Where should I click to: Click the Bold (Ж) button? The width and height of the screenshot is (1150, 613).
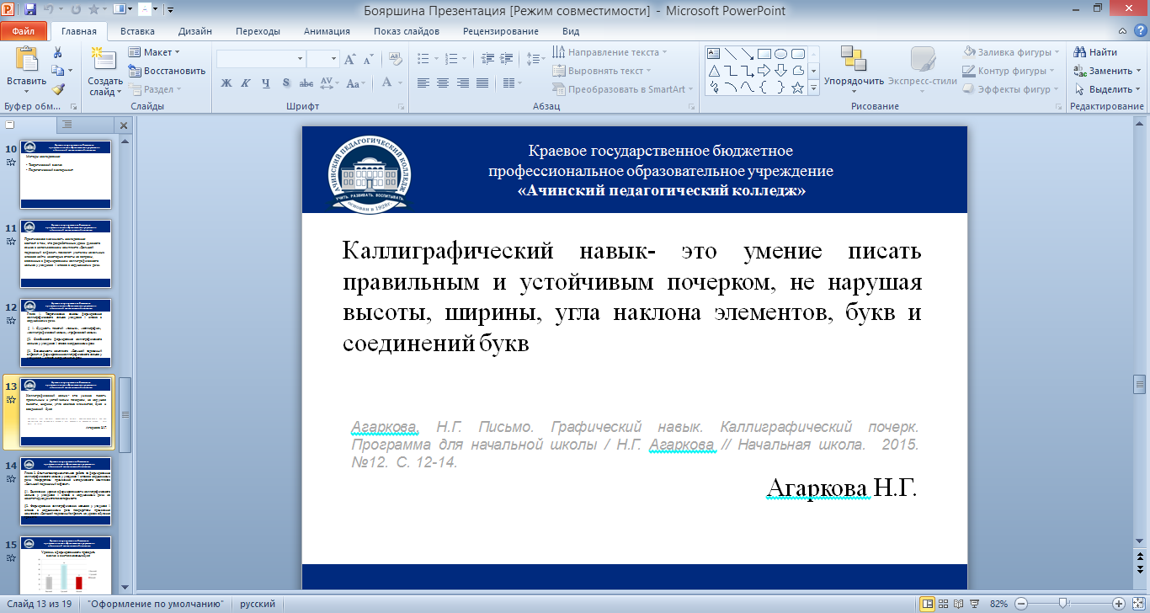pyautogui.click(x=226, y=83)
